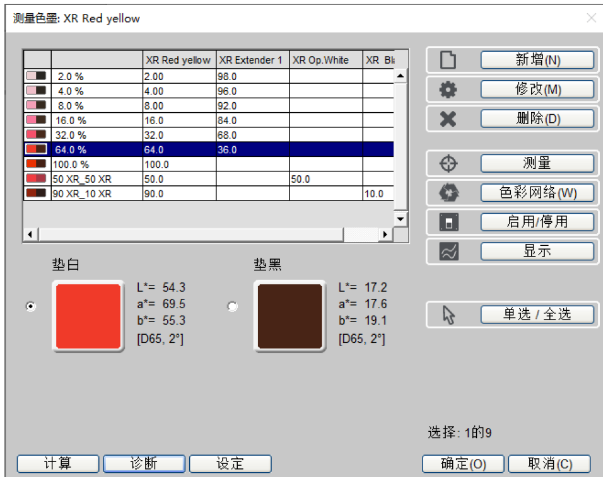Confirm with the 确定(O) button

[x=463, y=464]
